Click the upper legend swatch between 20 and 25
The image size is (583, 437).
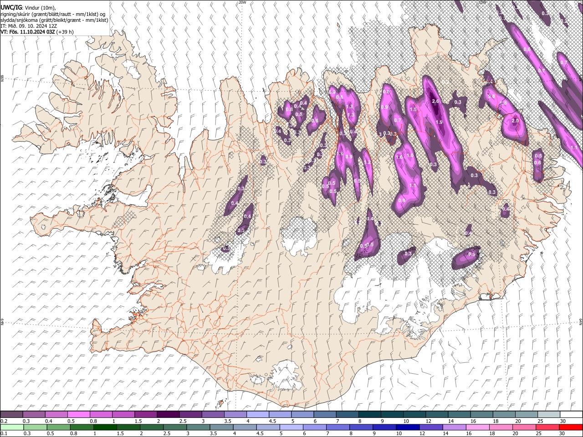[x=527, y=415]
